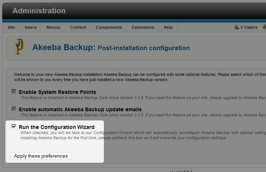The height and width of the screenshot is (172, 266).
Task: Open the Extensions menu
Action: pyautogui.click(x=143, y=27)
